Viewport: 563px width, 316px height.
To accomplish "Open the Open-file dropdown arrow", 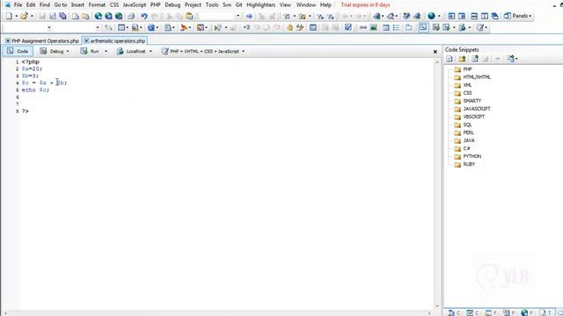I will pos(32,16).
